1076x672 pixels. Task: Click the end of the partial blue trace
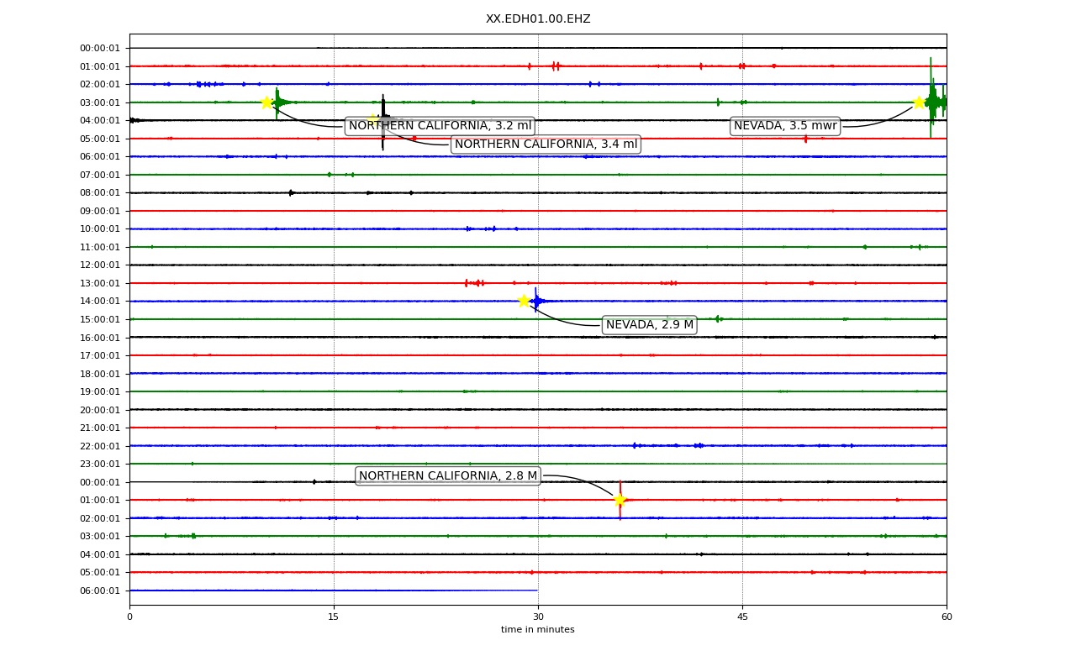tap(537, 591)
